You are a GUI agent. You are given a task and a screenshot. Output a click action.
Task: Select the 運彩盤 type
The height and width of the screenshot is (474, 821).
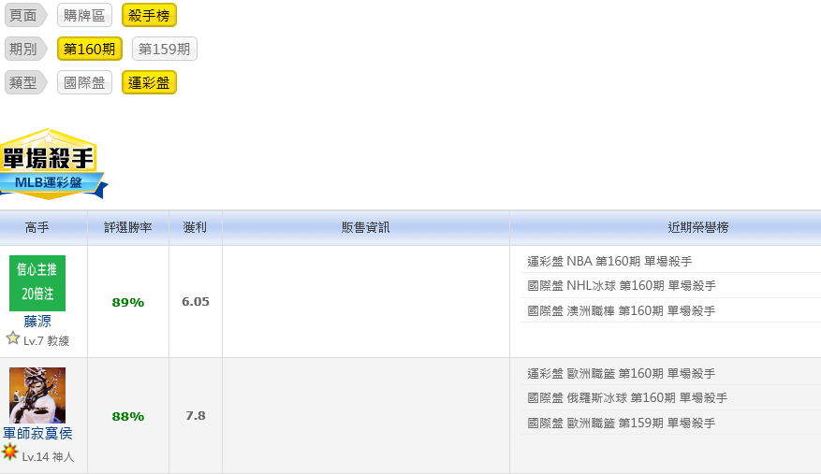(x=149, y=82)
